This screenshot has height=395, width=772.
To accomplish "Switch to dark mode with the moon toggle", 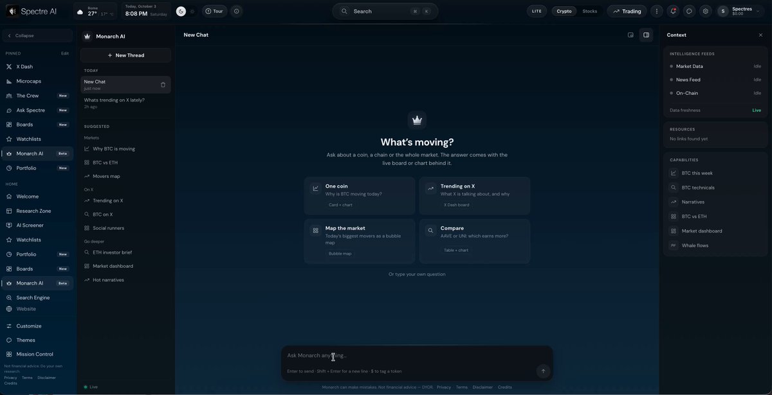I will (x=181, y=11).
